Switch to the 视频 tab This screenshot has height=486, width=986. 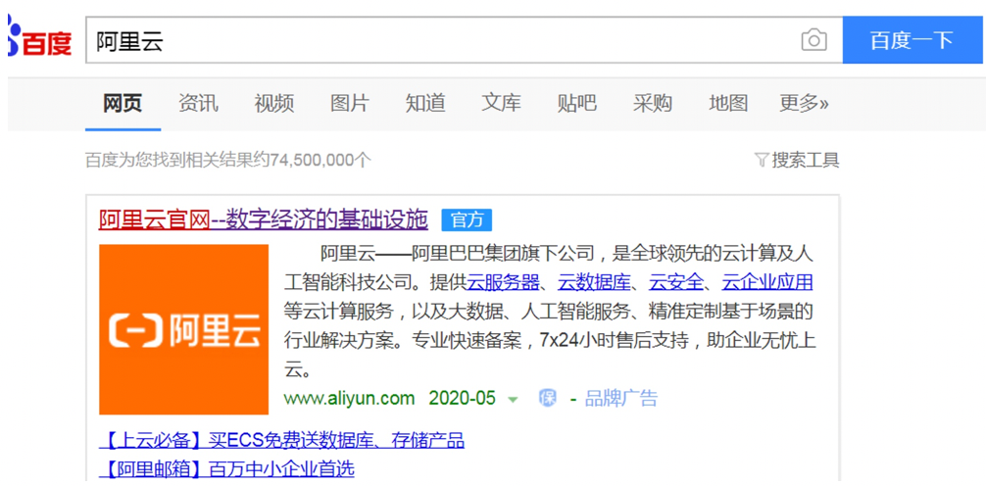pos(274,103)
